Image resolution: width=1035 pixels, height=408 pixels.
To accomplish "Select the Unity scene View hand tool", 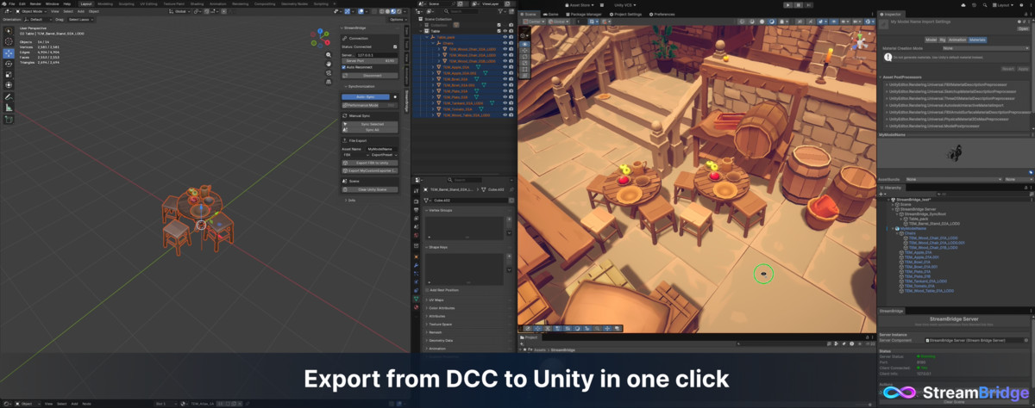I will pos(526,43).
